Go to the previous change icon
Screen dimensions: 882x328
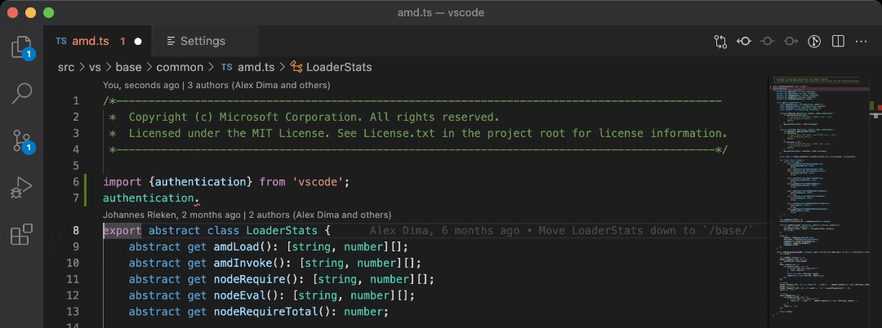coord(744,41)
